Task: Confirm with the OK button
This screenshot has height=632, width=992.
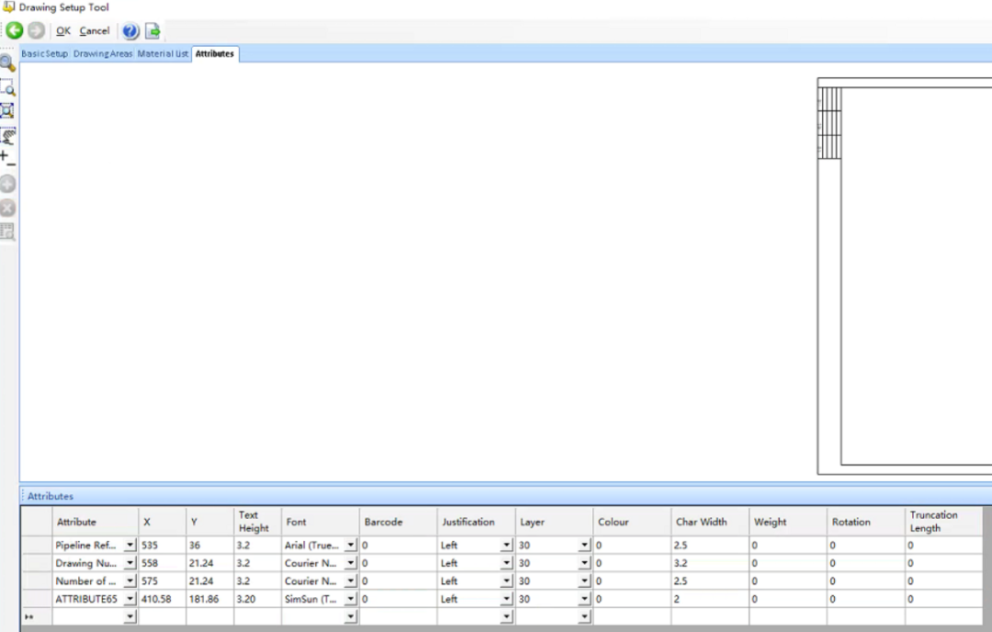Action: 63,30
